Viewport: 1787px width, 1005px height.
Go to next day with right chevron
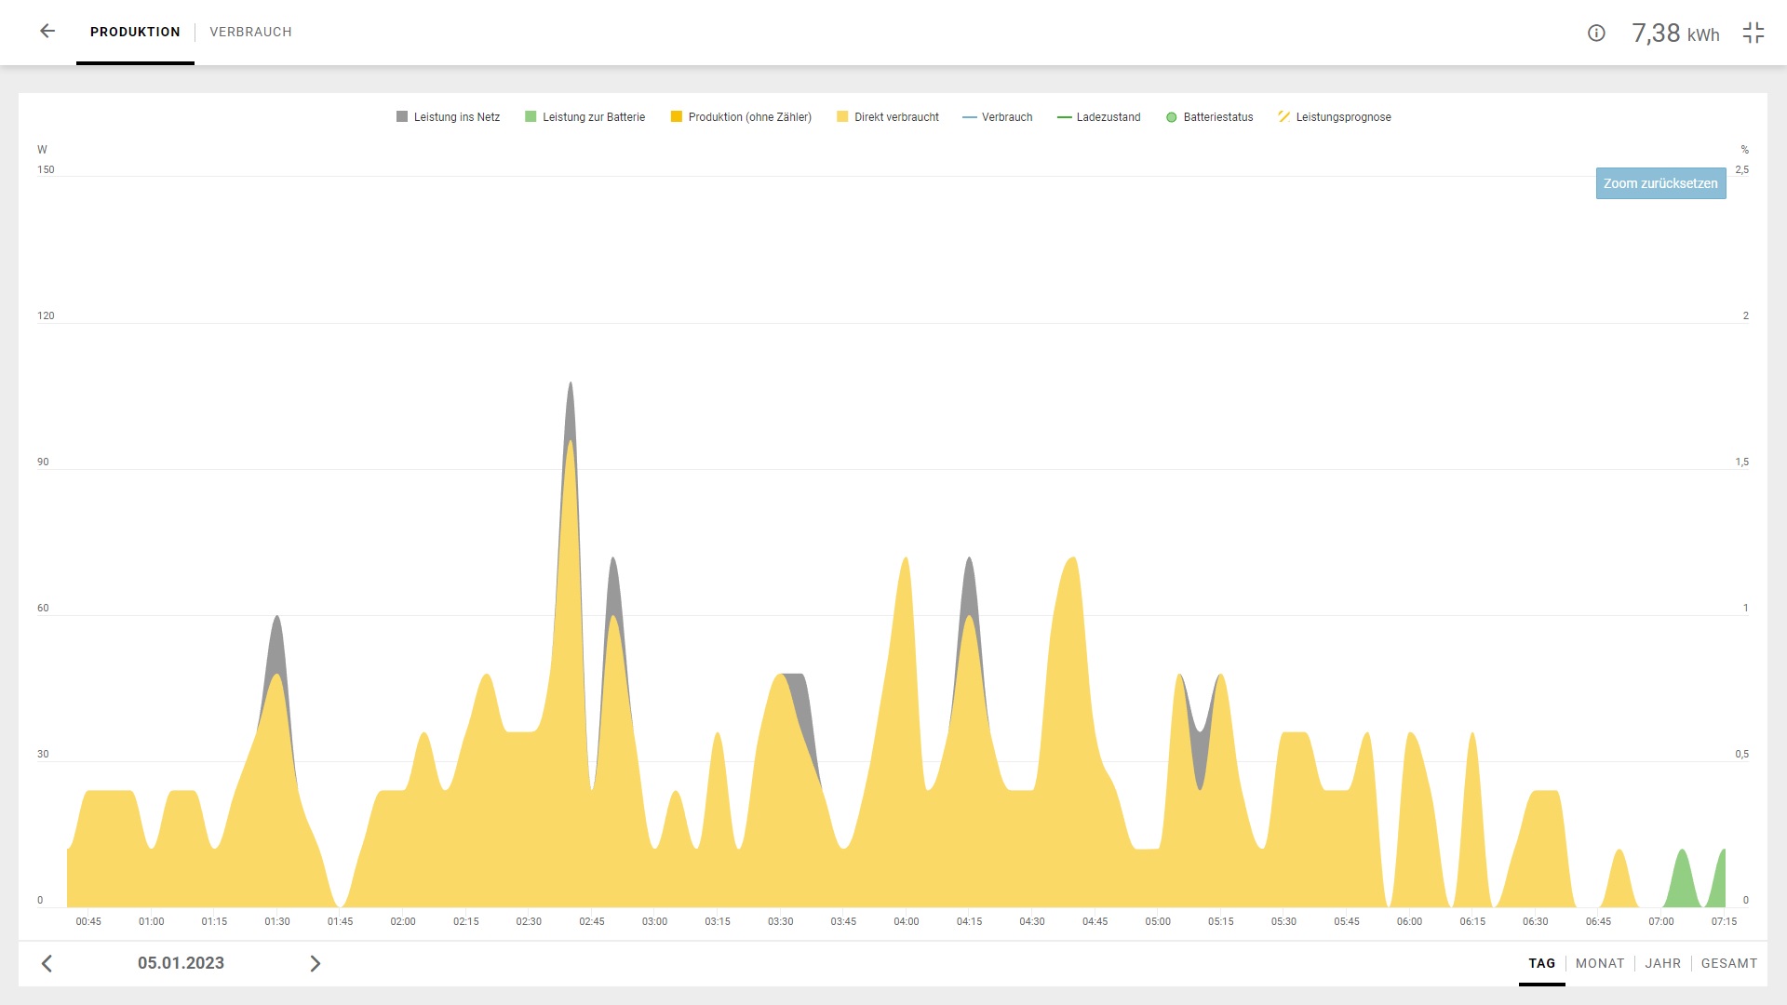pos(315,963)
